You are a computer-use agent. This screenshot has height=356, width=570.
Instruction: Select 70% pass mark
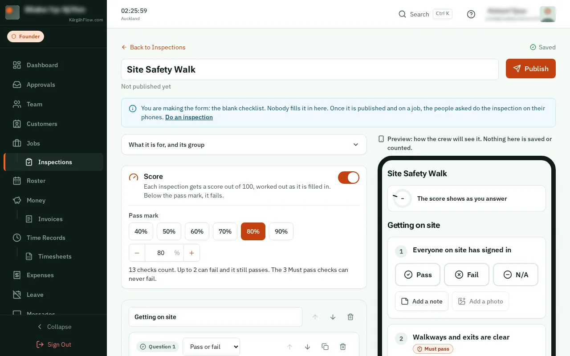225,231
